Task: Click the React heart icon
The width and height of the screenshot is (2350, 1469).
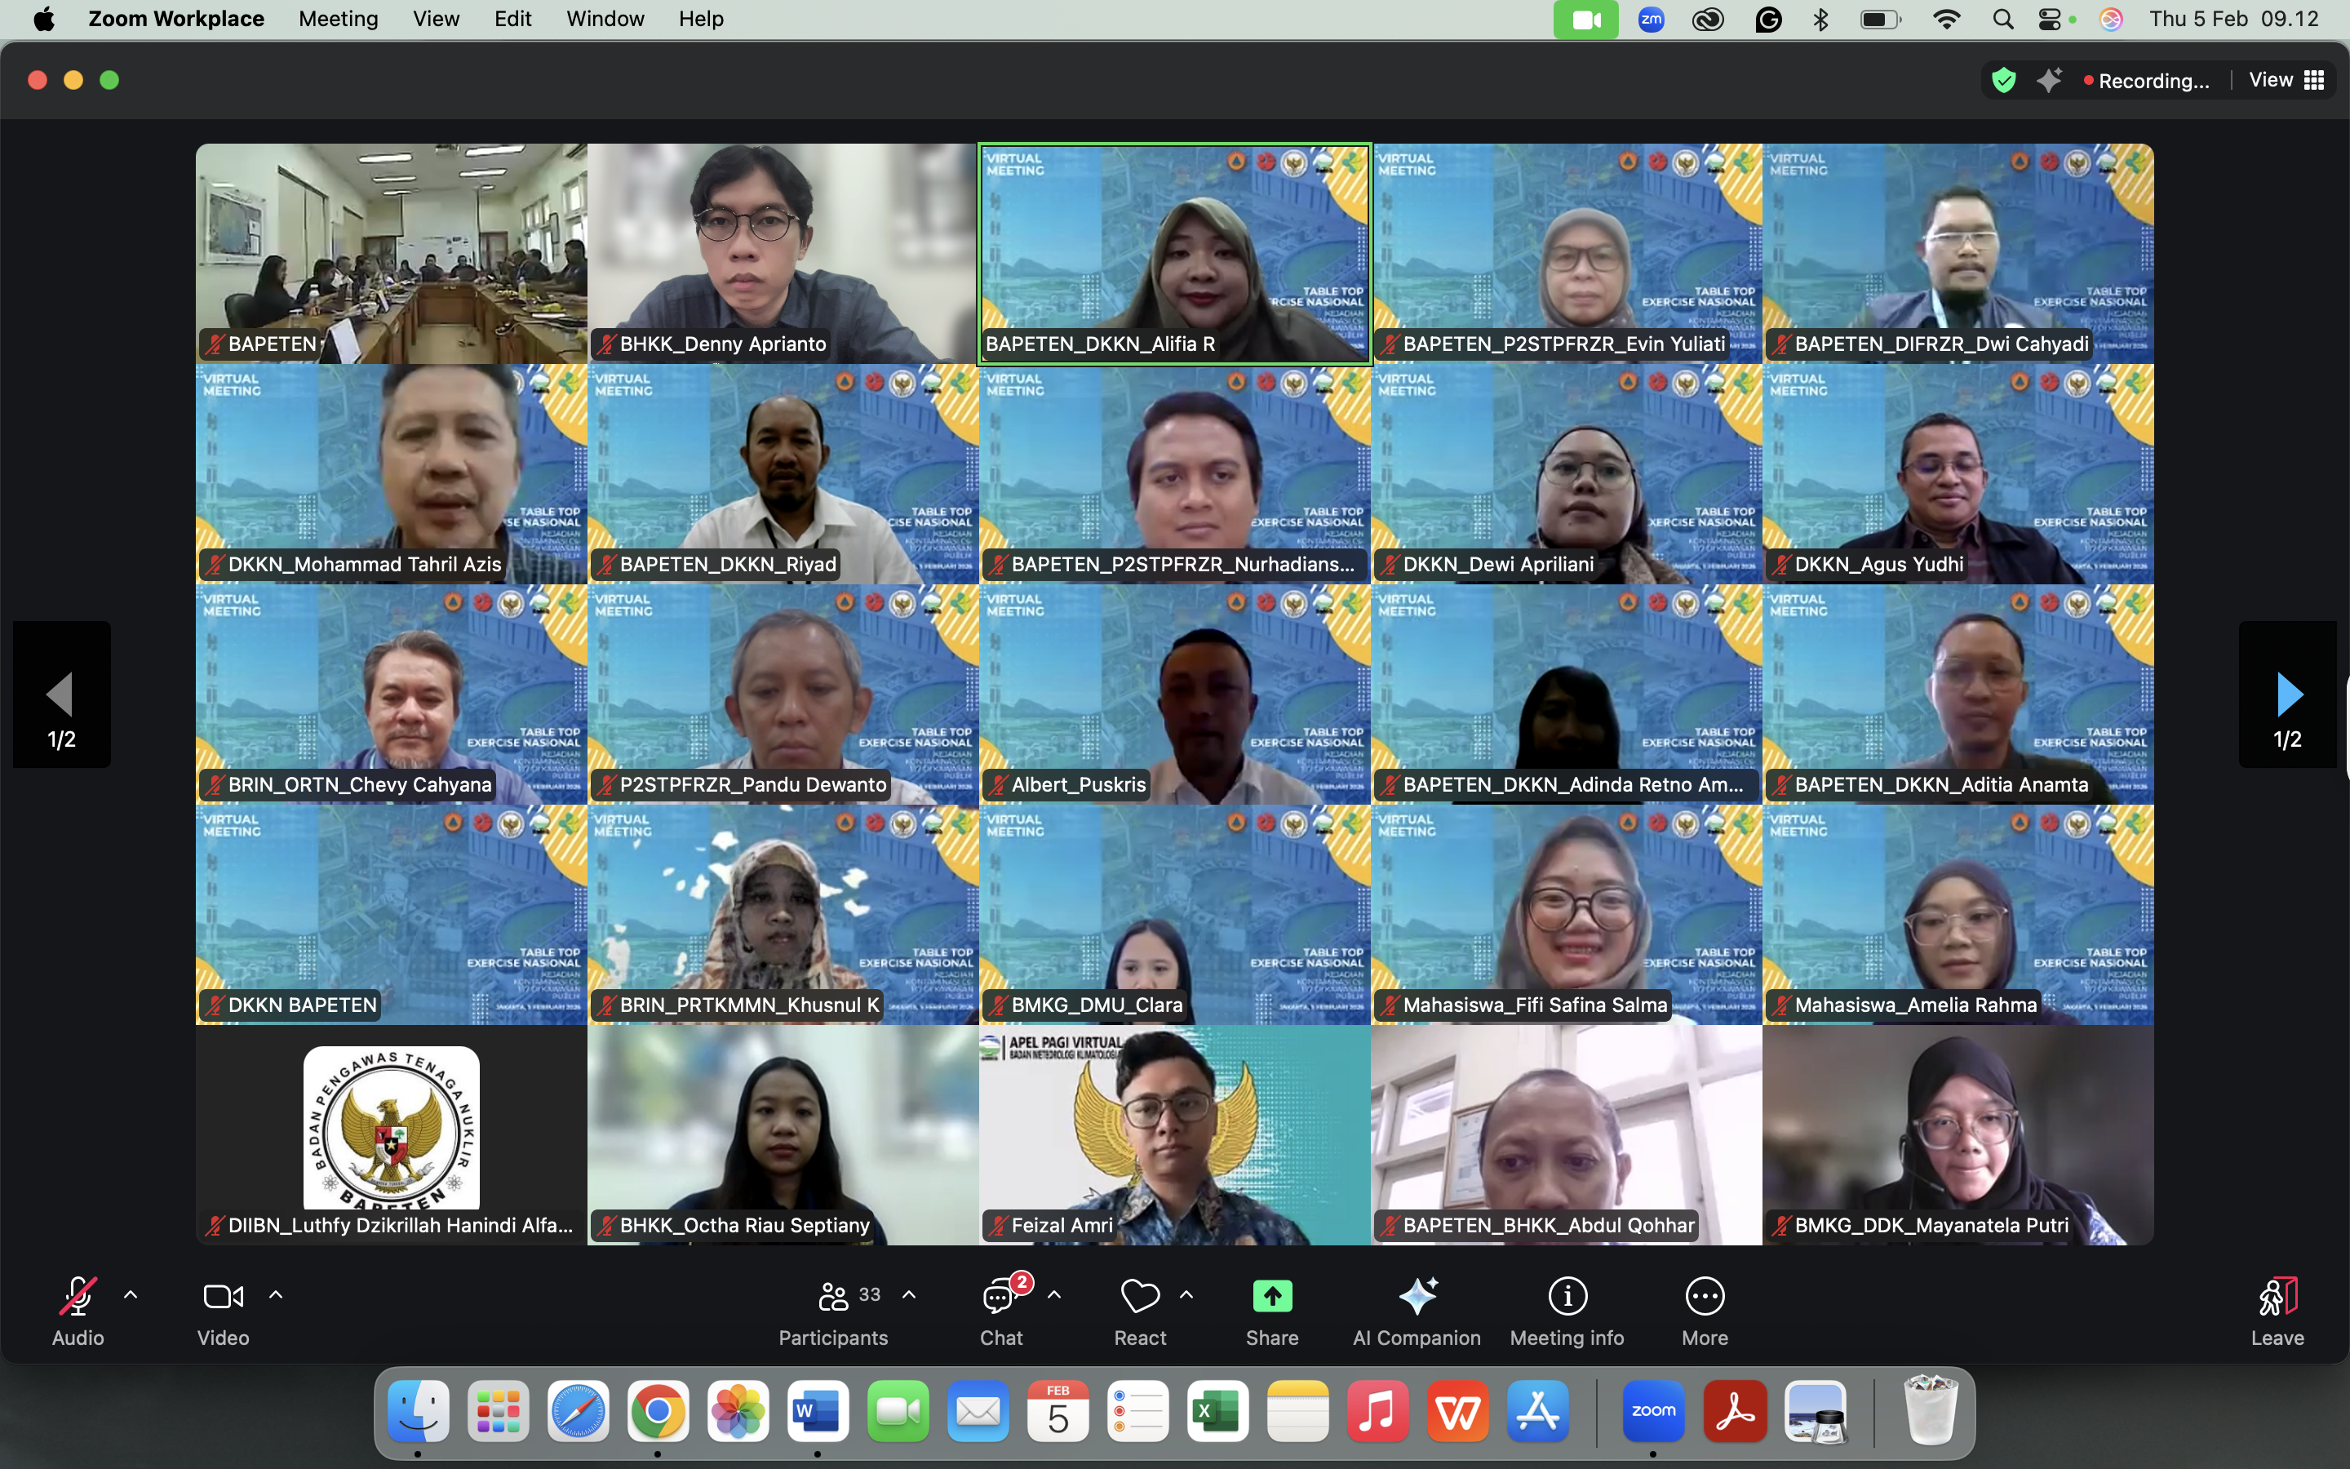Action: click(x=1139, y=1296)
